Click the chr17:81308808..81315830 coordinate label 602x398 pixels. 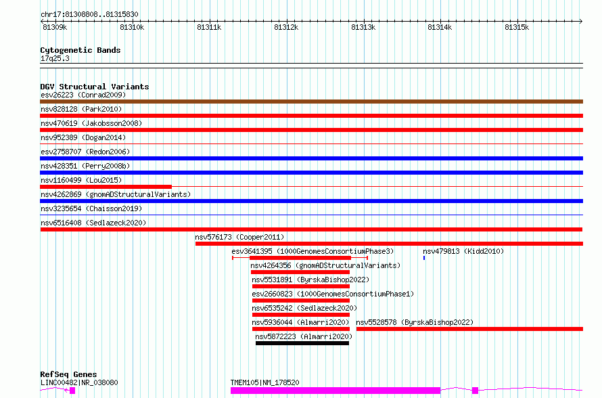click(x=89, y=14)
